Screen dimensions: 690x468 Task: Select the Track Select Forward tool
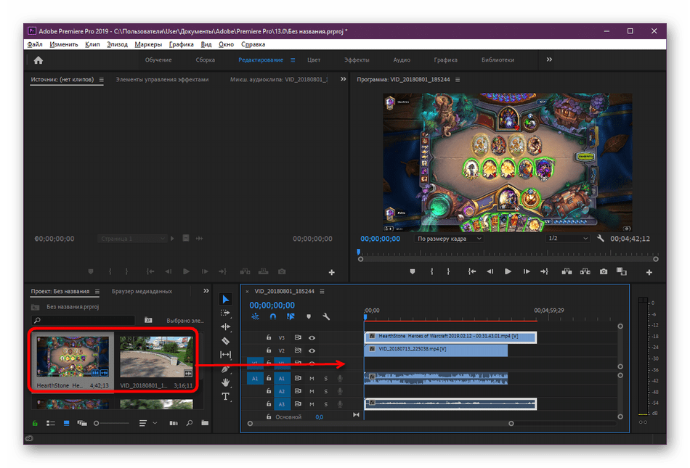pyautogui.click(x=225, y=313)
